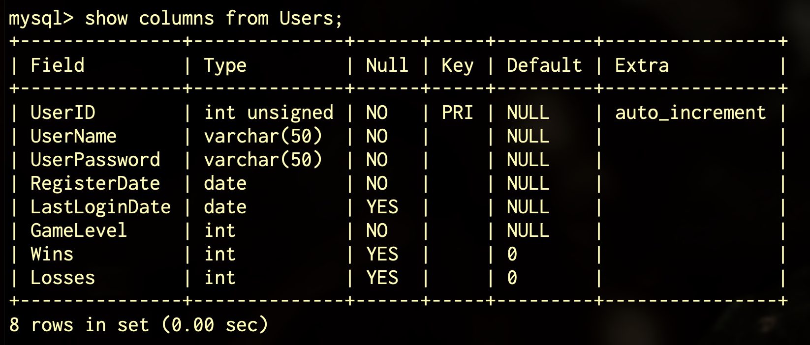810x345 pixels.
Task: Click the "int unsigned" type value
Action: [268, 113]
